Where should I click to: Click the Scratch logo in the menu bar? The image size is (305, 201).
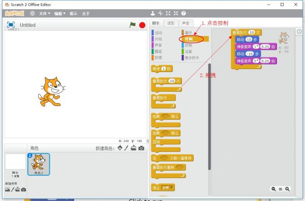point(15,13)
